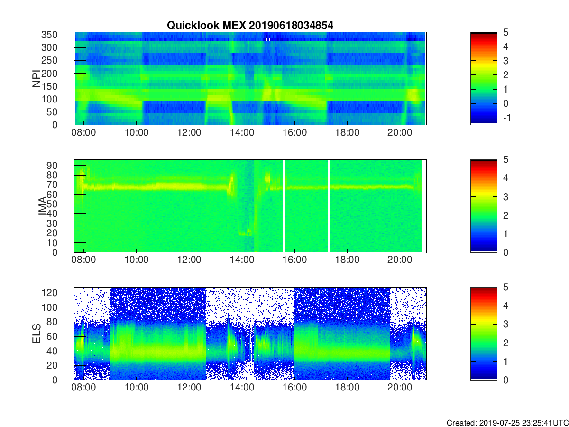
Task: Click the 16:00 label under NPI plot
Action: click(294, 133)
